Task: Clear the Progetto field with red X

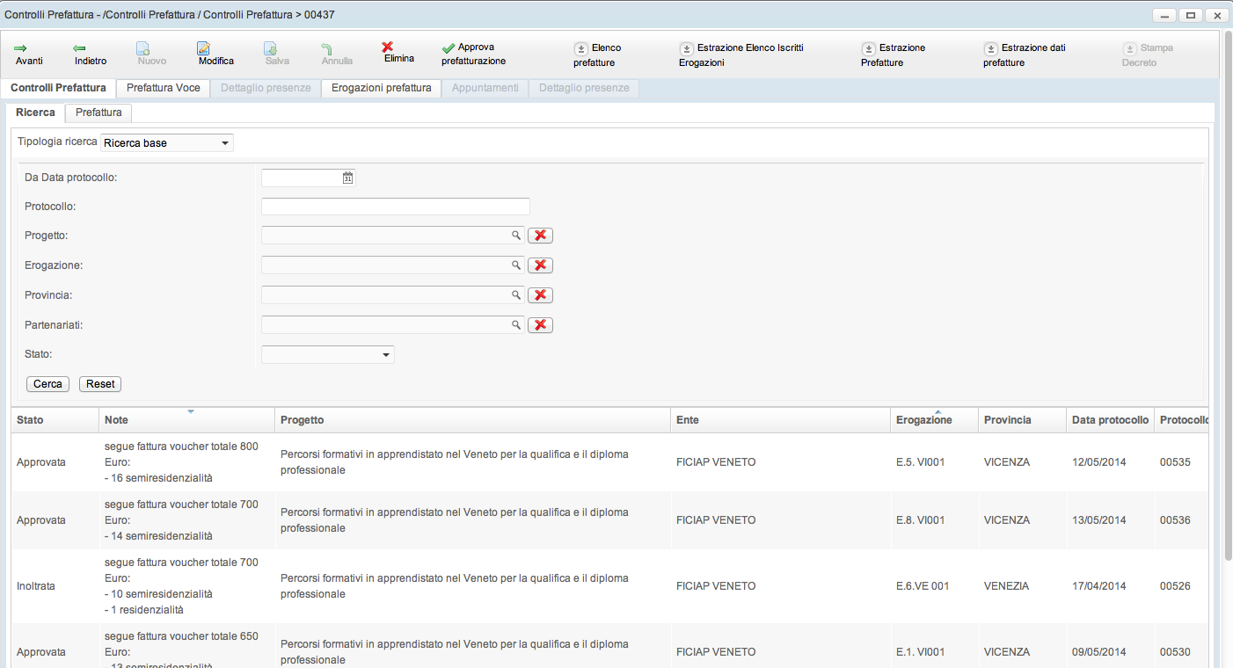Action: [540, 236]
